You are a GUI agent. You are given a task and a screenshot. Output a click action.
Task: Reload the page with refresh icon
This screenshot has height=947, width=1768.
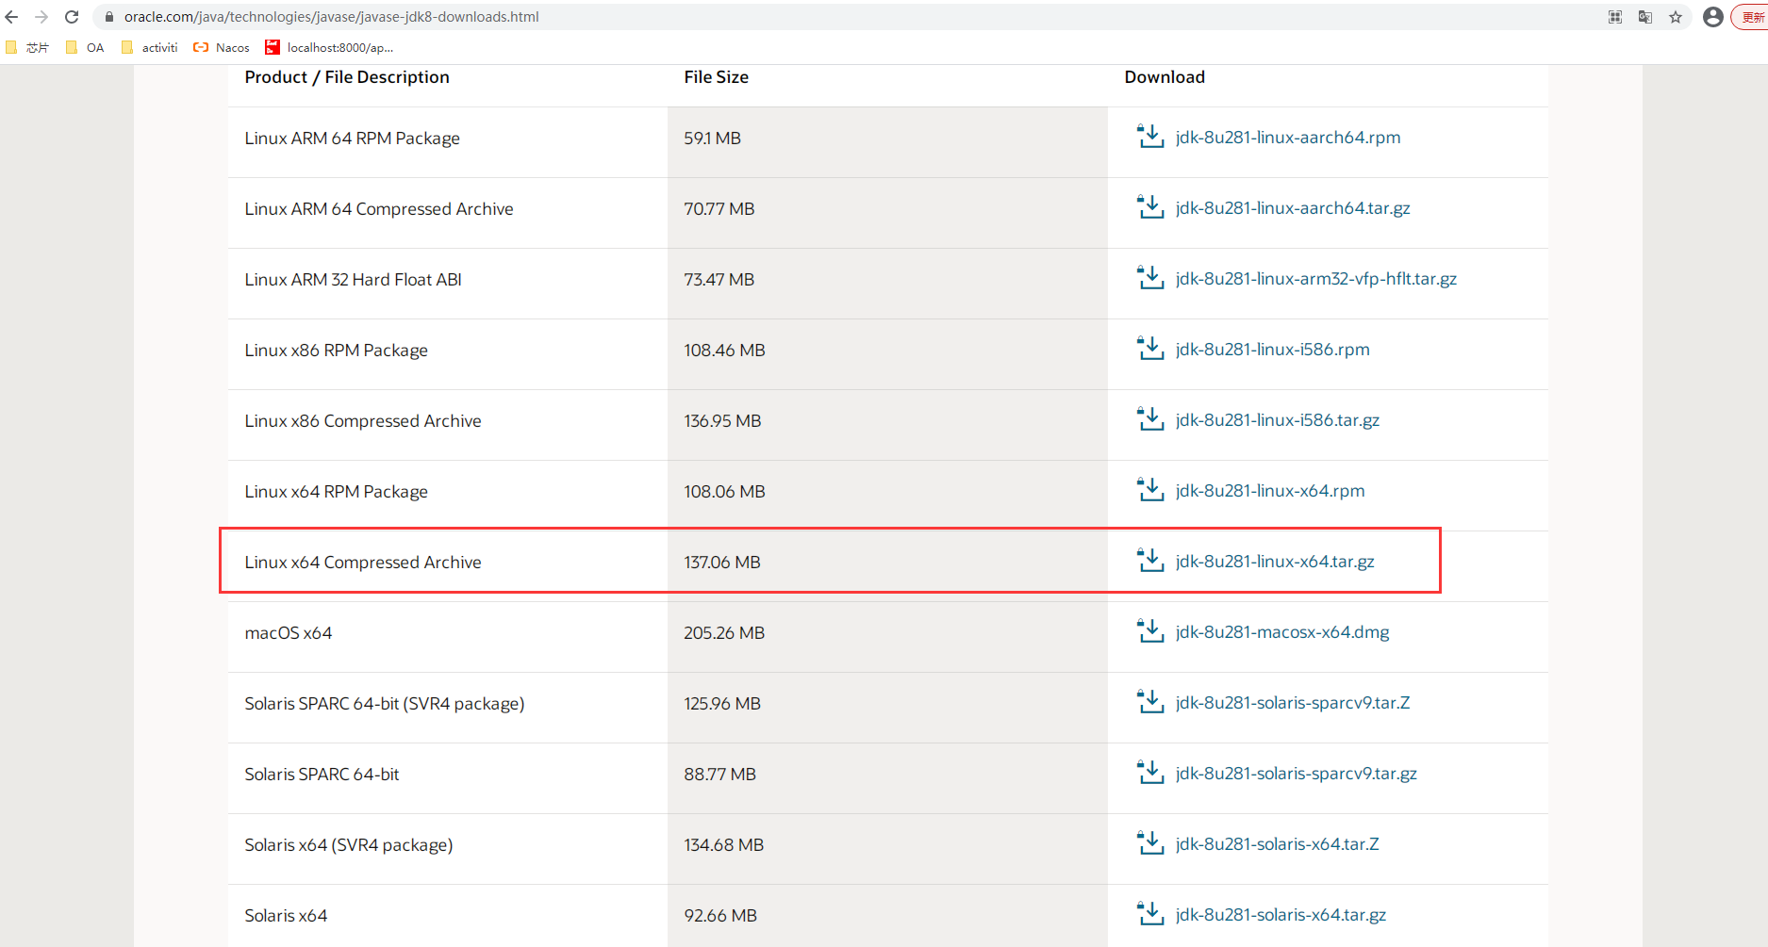click(72, 17)
